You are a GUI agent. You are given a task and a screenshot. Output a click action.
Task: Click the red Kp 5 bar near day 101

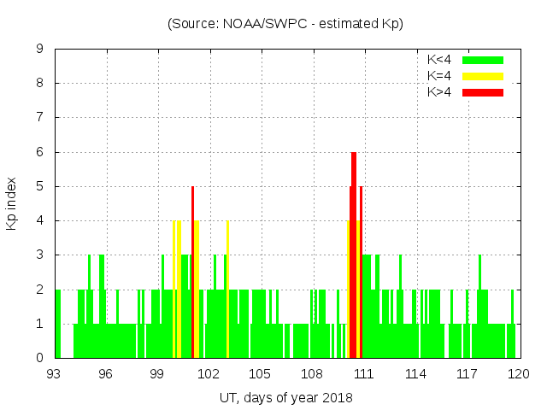point(193,273)
